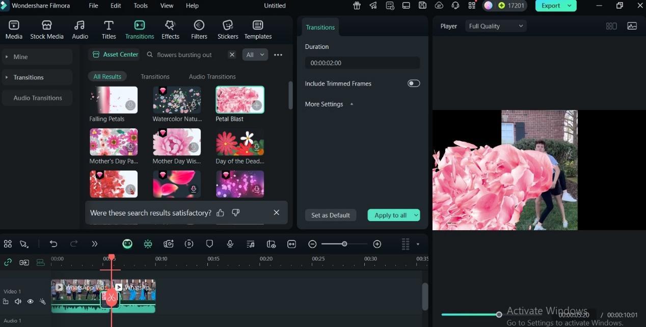Toggle the Video 1 track lock
This screenshot has width=646, height=327.
[6, 302]
